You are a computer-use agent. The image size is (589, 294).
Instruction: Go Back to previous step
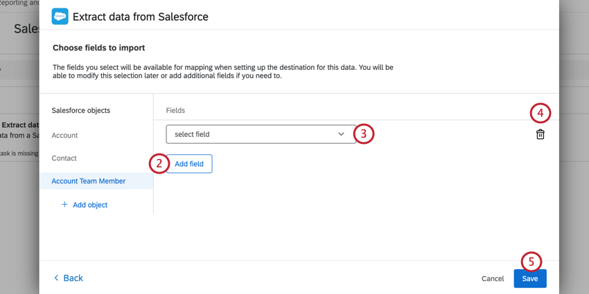[x=69, y=278]
